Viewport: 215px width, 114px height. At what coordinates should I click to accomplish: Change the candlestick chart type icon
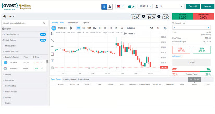pos(71,28)
